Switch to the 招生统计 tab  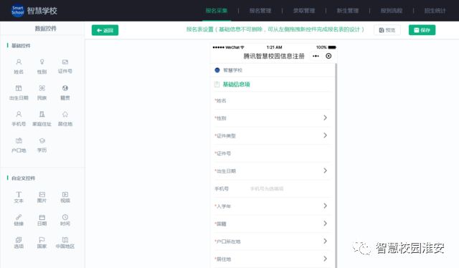(435, 11)
